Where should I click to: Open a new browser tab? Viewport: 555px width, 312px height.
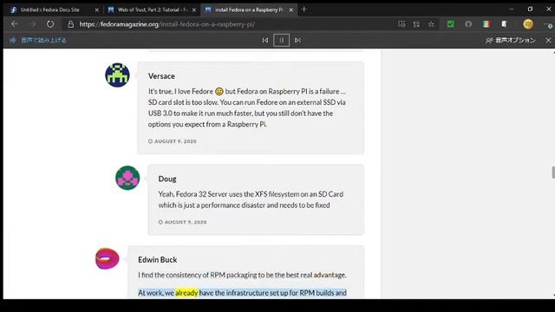304,10
